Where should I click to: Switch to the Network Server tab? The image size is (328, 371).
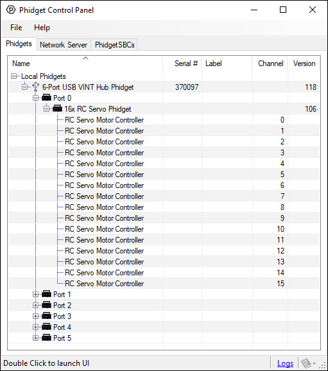(64, 45)
